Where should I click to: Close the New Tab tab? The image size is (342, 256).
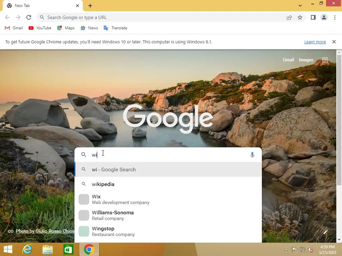point(77,6)
